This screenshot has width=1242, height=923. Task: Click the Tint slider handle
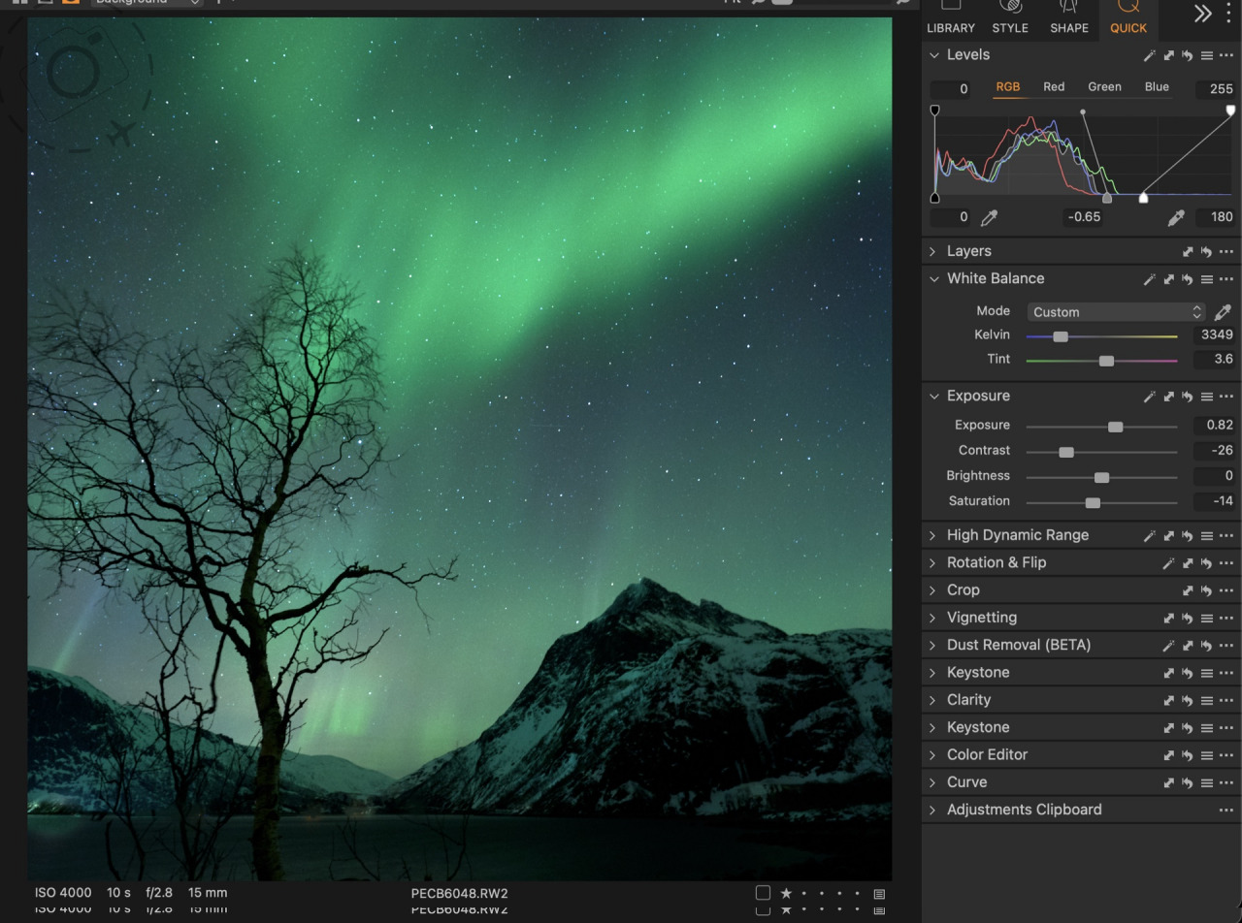point(1105,360)
